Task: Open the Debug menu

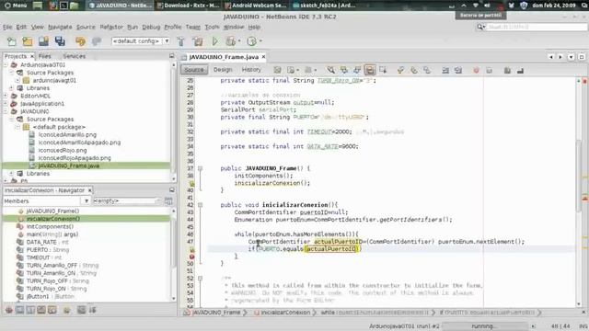Action: (x=151, y=27)
